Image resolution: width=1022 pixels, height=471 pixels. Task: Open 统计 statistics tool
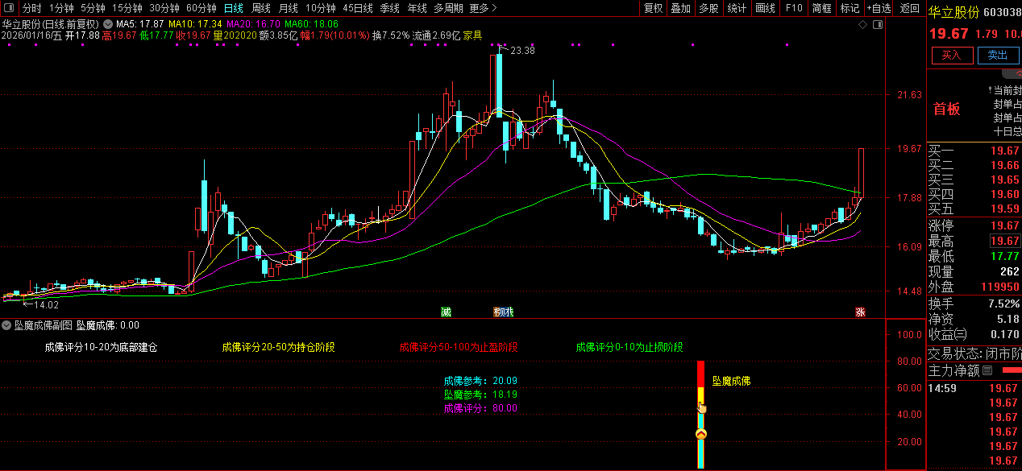(737, 8)
